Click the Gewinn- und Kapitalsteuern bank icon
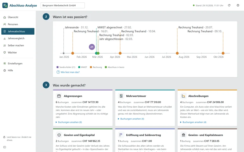This screenshot has width=244, height=152. click(184, 135)
